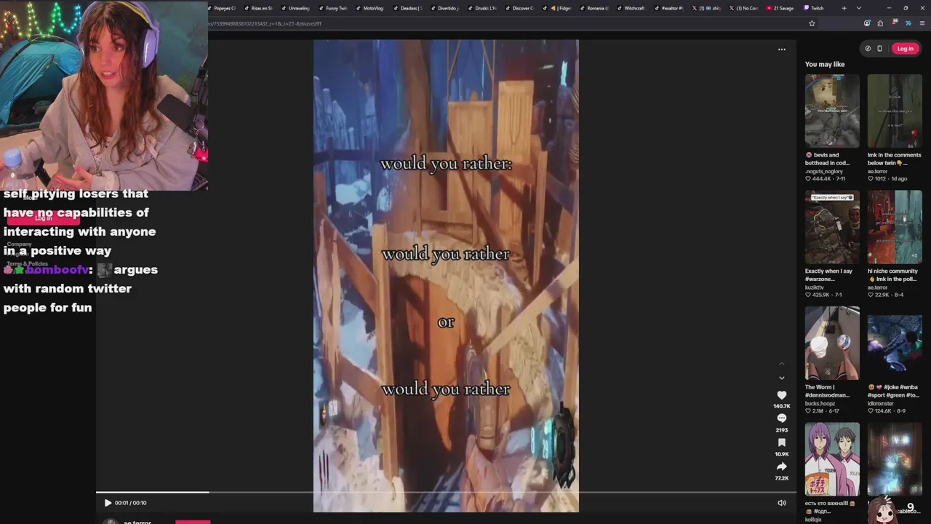
Task: Switch to the 21 Savage tab
Action: (x=780, y=8)
